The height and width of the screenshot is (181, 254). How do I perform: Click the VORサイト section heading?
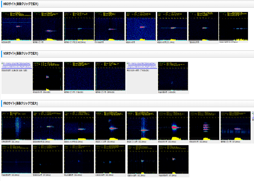(20, 53)
